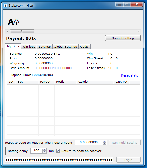Viewport: 147px width, 168px height.
Task: Switch to the Odds tab
Action: [84, 47]
